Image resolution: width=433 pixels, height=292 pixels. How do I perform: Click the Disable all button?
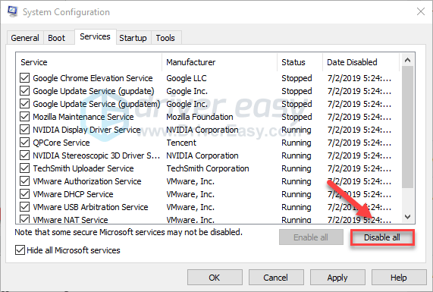[x=382, y=237]
